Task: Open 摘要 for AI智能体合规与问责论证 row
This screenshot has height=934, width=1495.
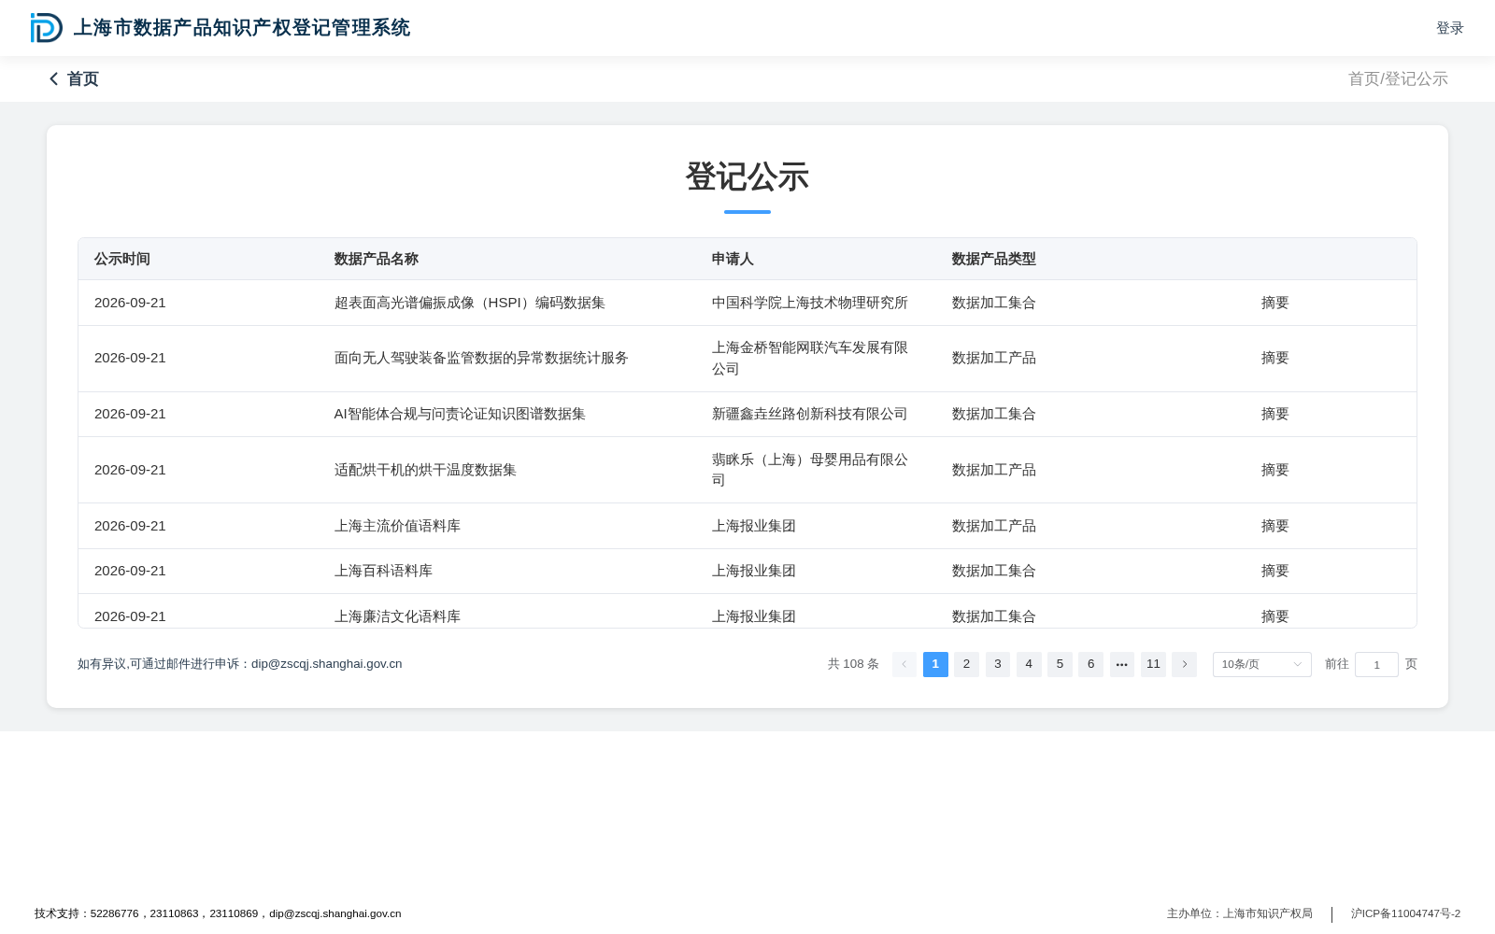Action: click(1275, 414)
